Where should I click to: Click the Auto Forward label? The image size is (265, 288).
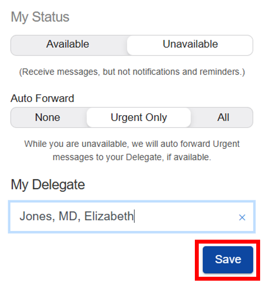pos(42,98)
